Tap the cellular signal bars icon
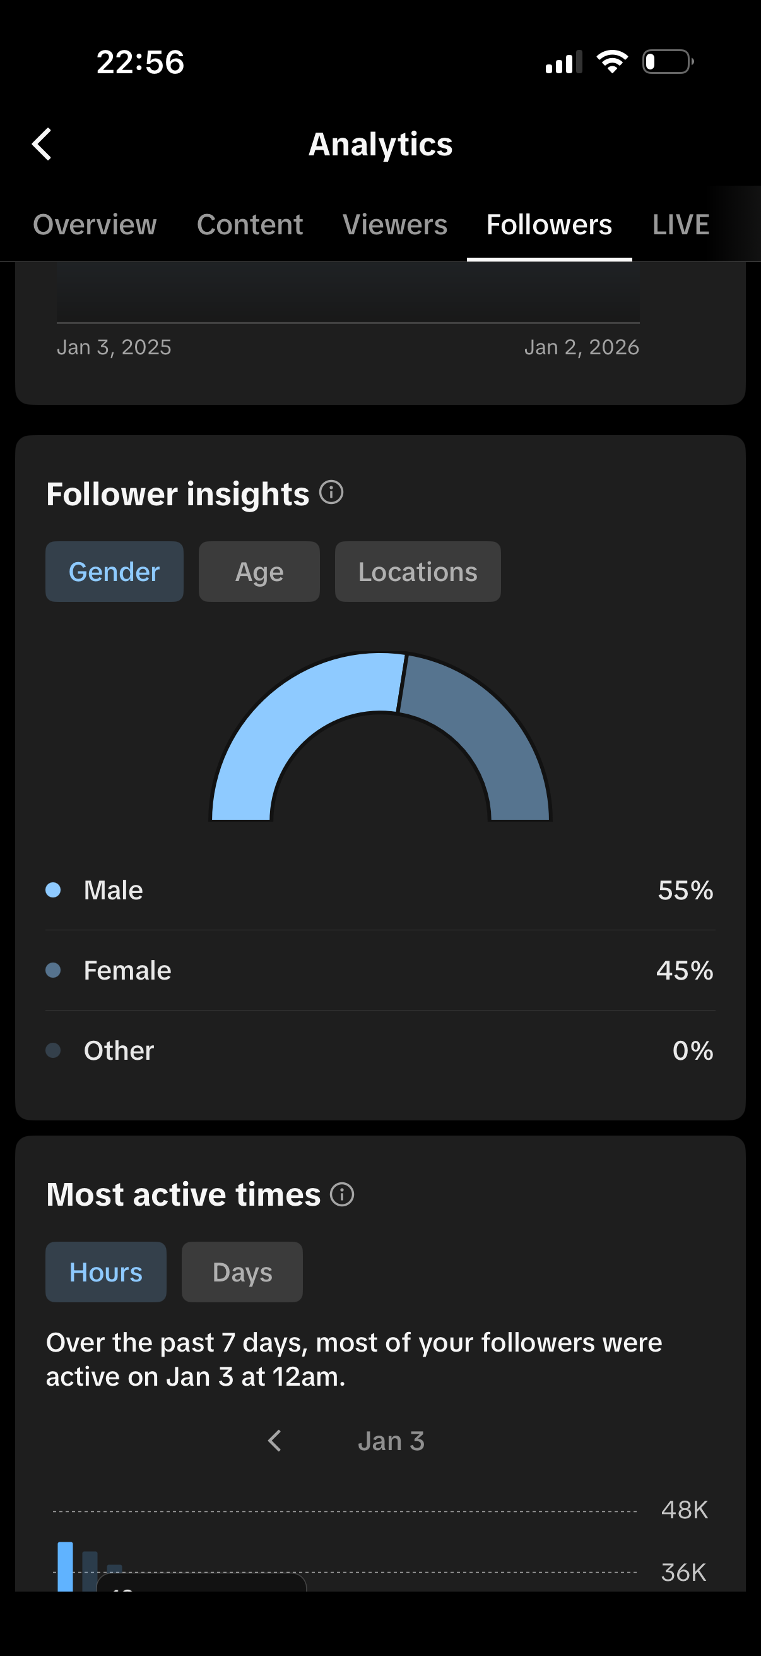The image size is (761, 1656). (563, 62)
